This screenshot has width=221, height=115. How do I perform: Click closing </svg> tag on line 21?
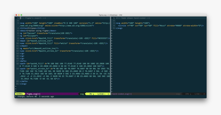point(23,84)
